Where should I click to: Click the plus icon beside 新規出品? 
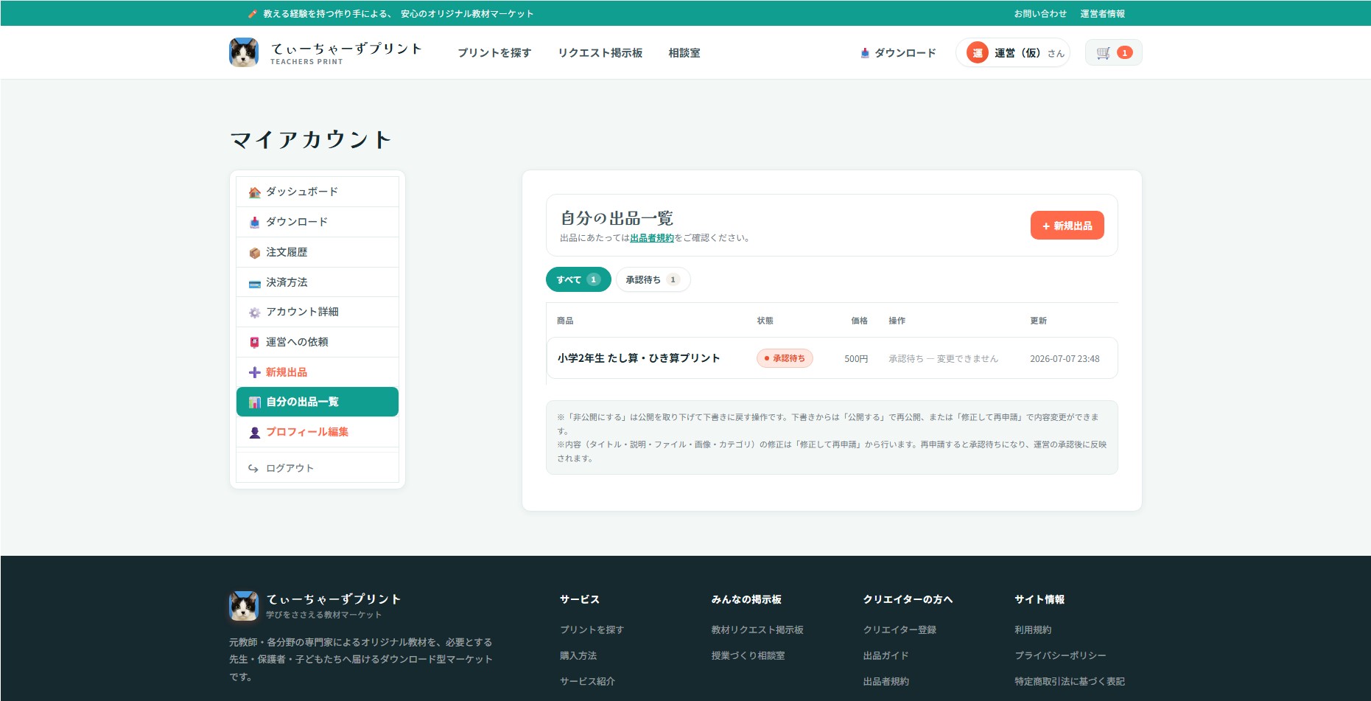[254, 372]
